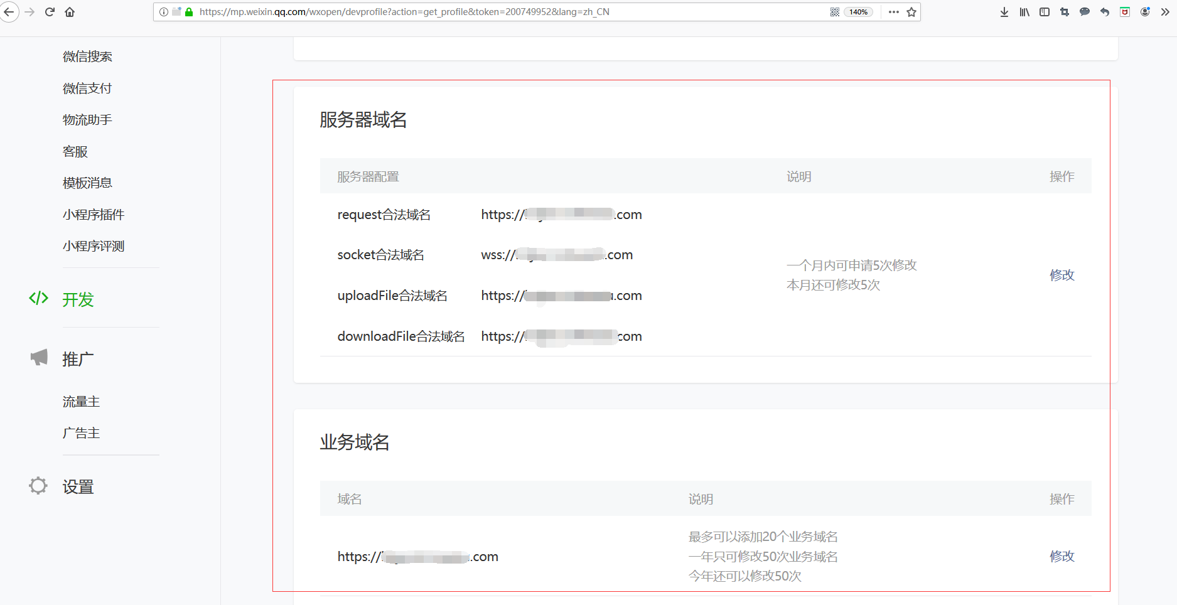This screenshot has height=605, width=1177.
Task: Open the 开发 section label
Action: pos(78,300)
